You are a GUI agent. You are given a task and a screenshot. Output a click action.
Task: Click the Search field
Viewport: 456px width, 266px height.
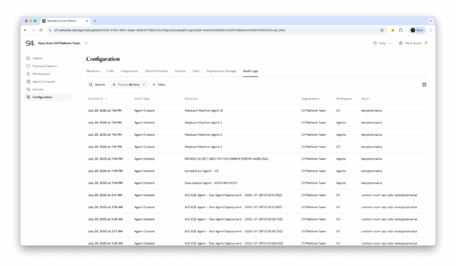[x=97, y=85]
